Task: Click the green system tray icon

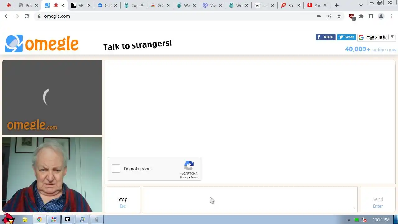Action: 357,220
